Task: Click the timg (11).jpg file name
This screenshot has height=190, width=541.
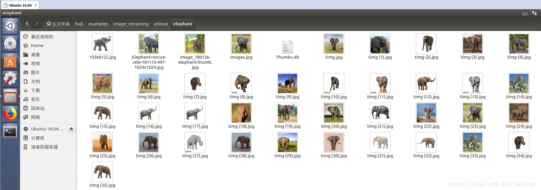Action: (x=380, y=97)
